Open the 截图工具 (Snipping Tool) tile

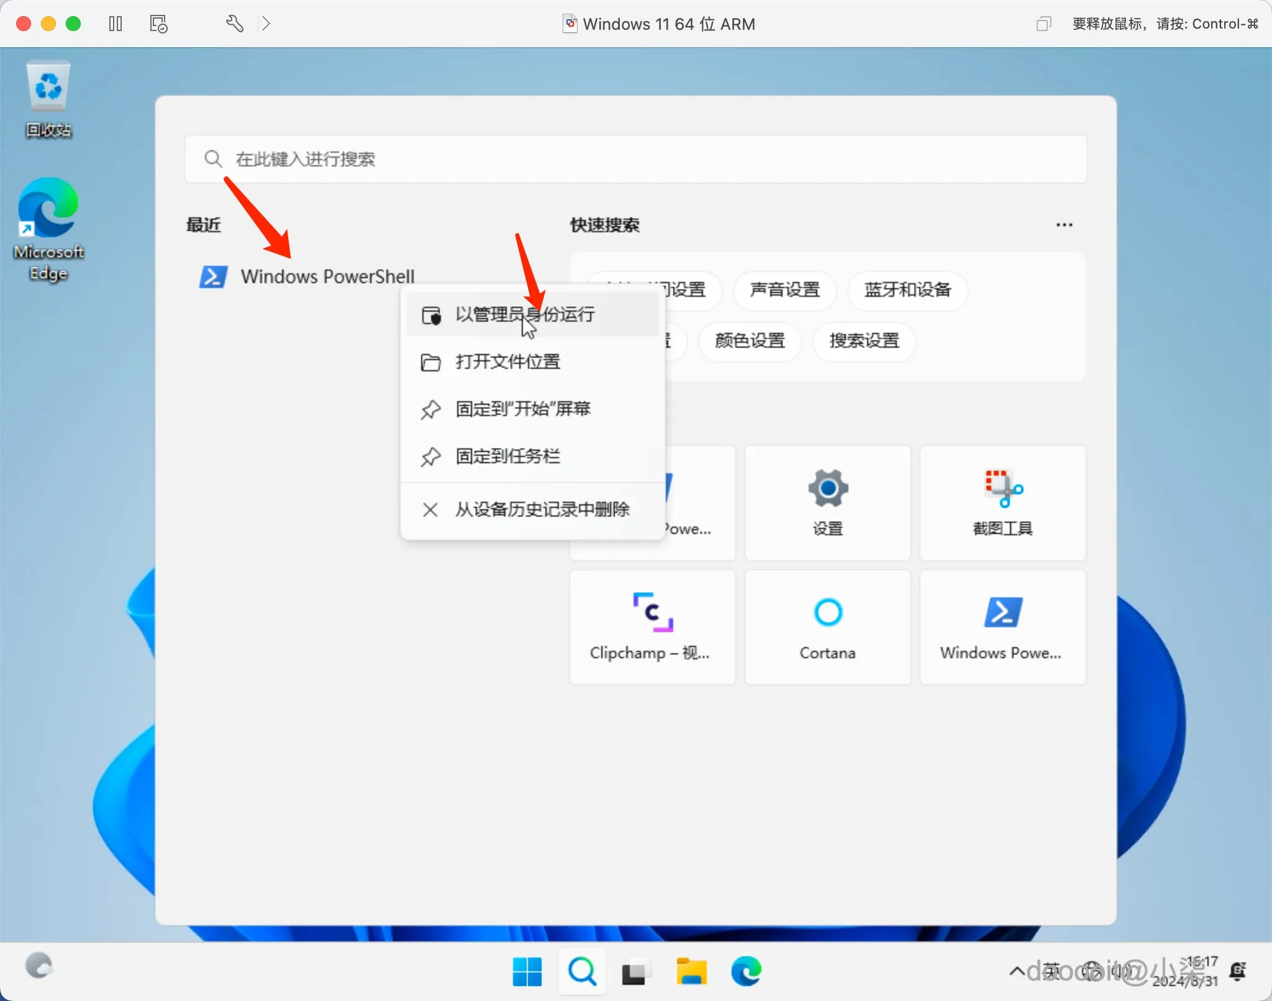[x=1001, y=502]
